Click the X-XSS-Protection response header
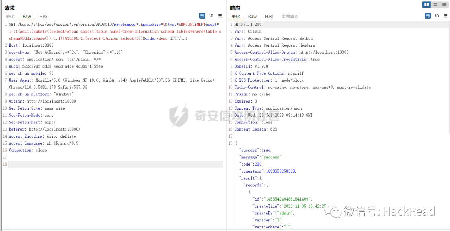450x231 pixels. coord(269,80)
